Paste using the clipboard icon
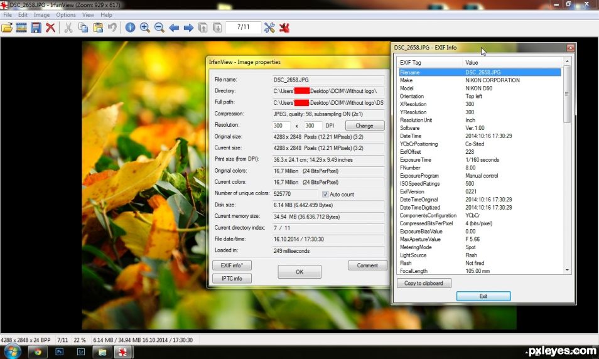 [98, 28]
